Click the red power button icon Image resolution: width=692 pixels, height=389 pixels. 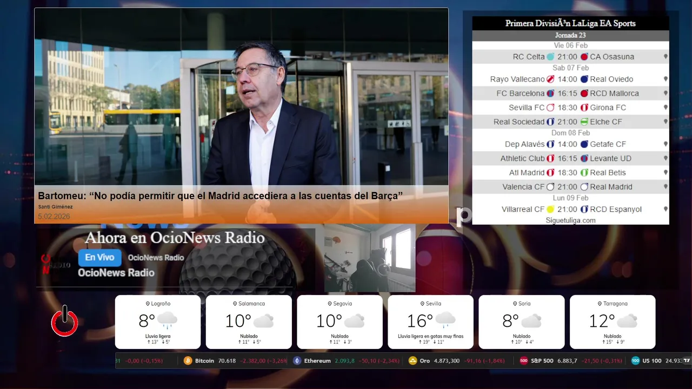64,321
